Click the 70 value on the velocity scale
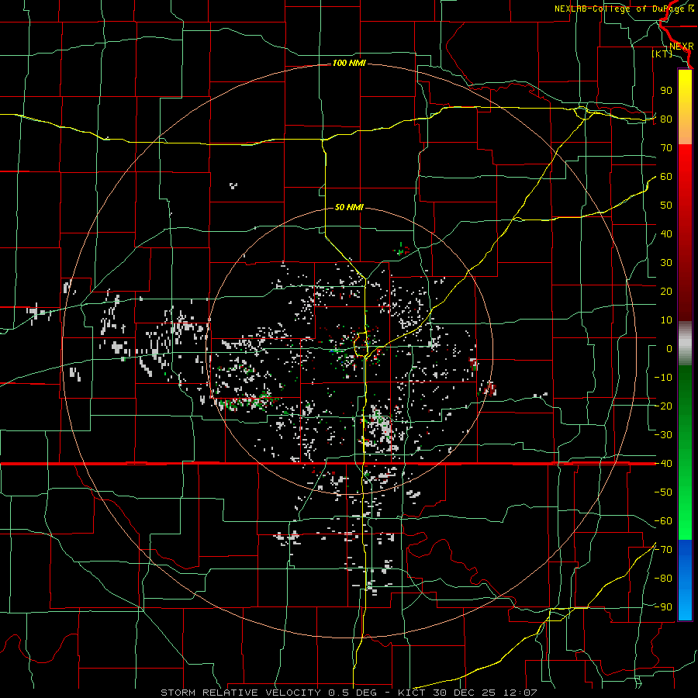This screenshot has width=698, height=698. (666, 148)
